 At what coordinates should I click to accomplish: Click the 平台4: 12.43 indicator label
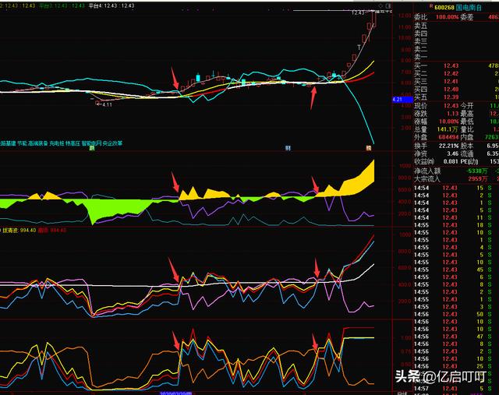point(111,5)
